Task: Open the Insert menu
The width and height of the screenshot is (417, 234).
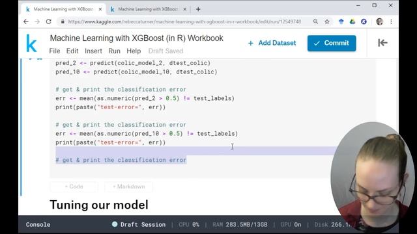Action: click(x=93, y=51)
